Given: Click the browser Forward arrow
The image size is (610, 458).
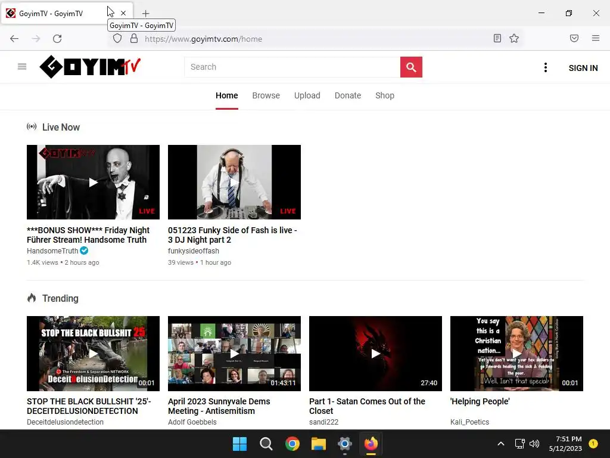Looking at the screenshot, I should pos(36,39).
